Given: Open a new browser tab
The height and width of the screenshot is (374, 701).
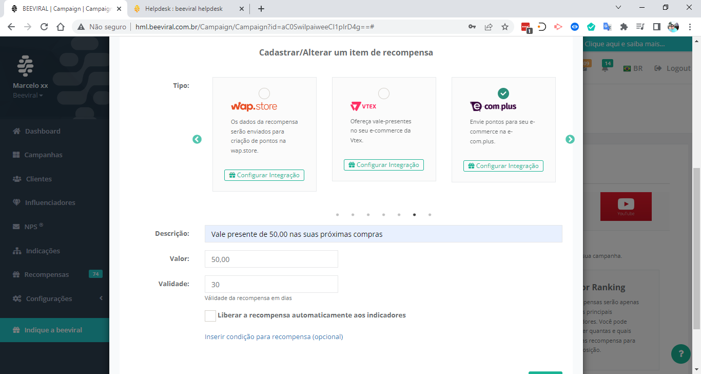Looking at the screenshot, I should (x=261, y=9).
